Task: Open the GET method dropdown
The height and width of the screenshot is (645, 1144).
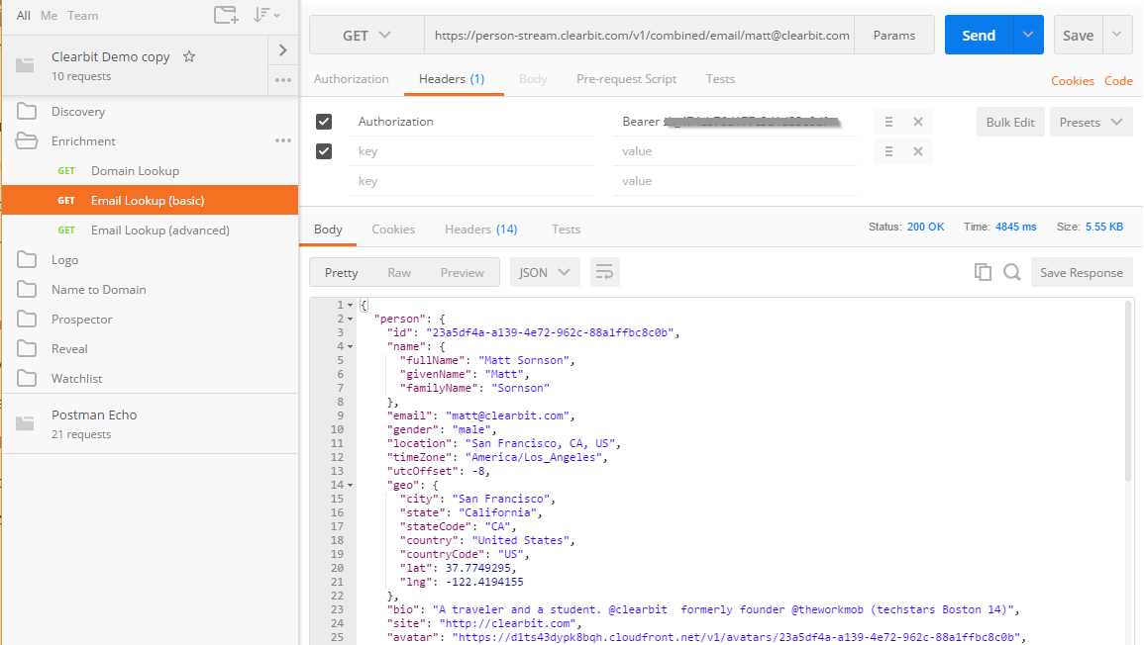Action: tap(367, 35)
